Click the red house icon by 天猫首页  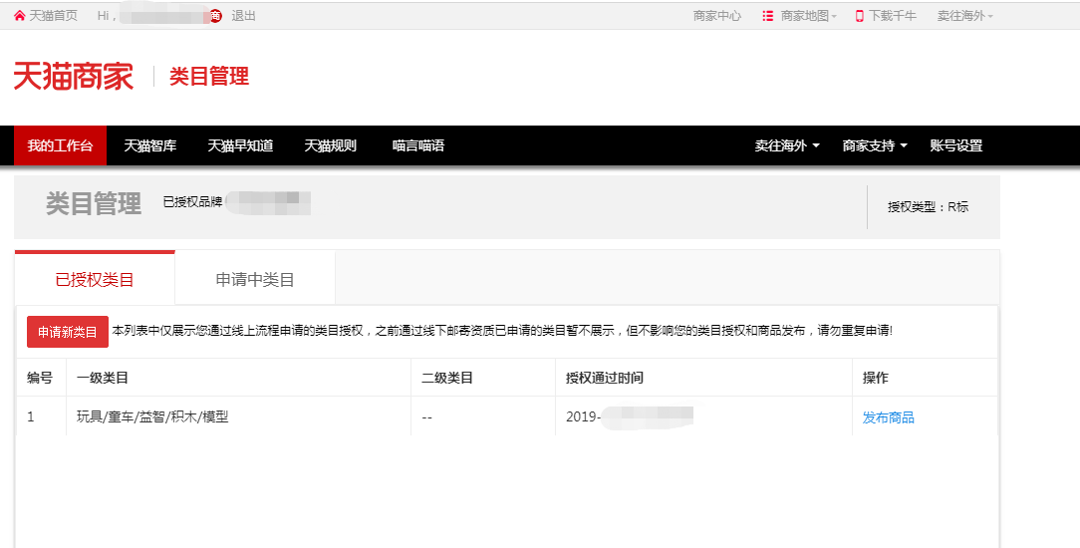pos(19,15)
